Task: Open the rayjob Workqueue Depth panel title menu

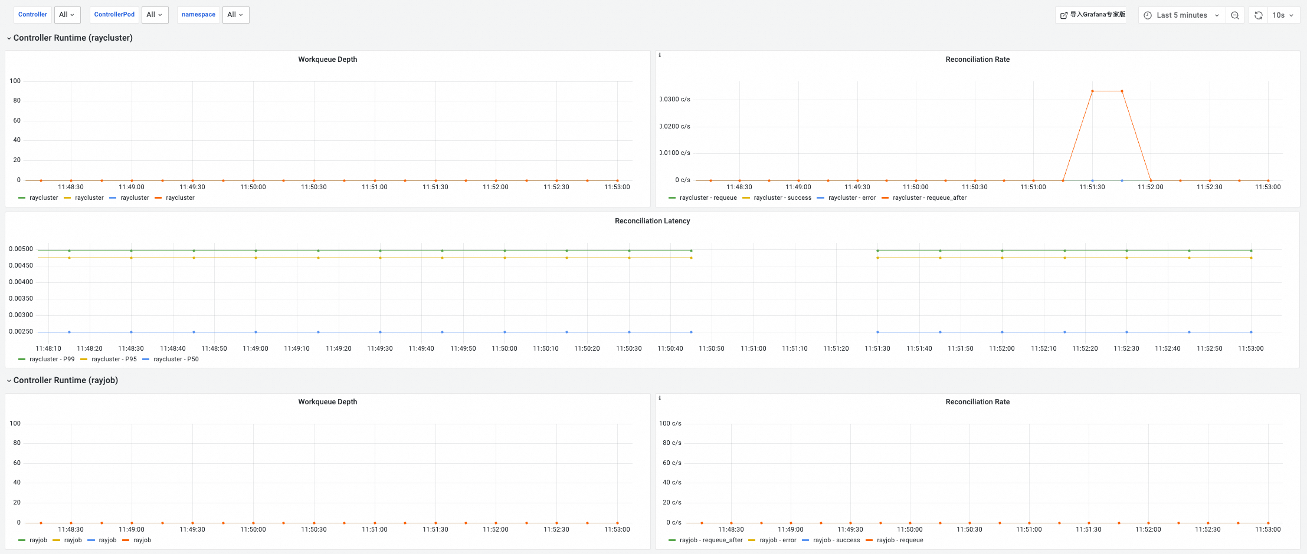Action: tap(327, 402)
